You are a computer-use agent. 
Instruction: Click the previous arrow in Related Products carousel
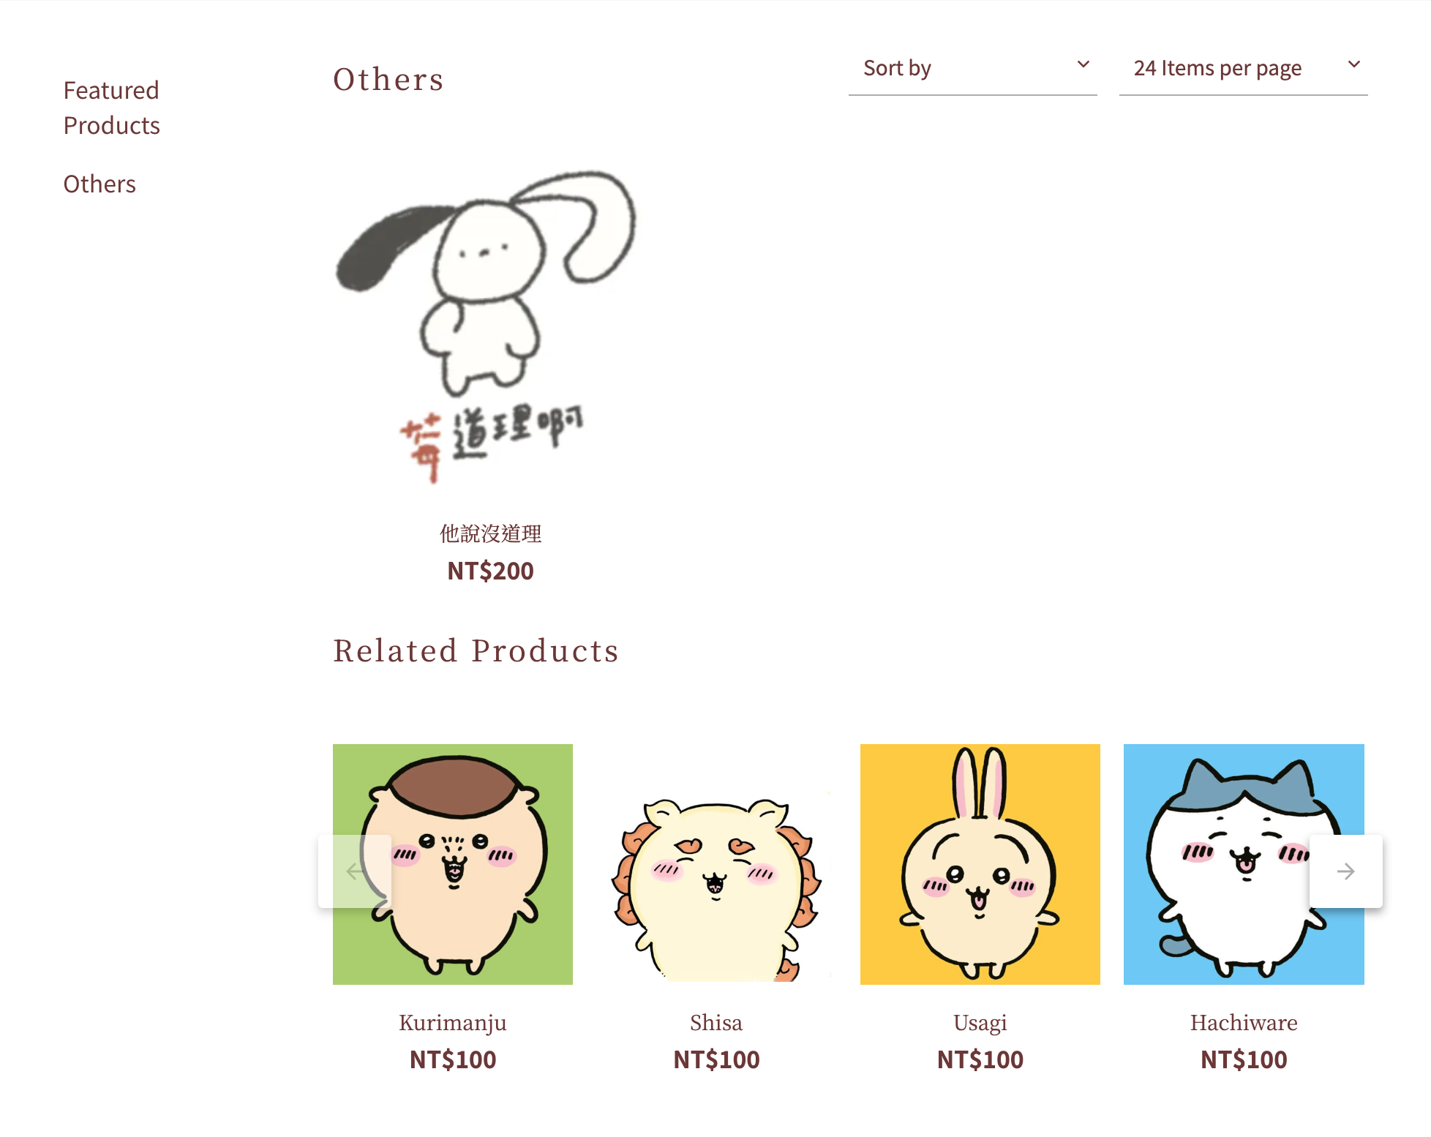pos(355,871)
